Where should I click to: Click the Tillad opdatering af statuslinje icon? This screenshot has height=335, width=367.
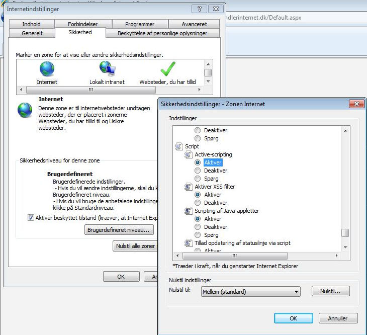[x=189, y=243]
